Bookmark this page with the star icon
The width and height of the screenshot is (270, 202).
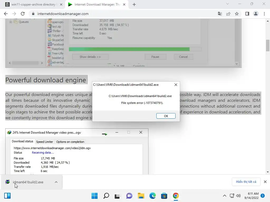(x=237, y=14)
